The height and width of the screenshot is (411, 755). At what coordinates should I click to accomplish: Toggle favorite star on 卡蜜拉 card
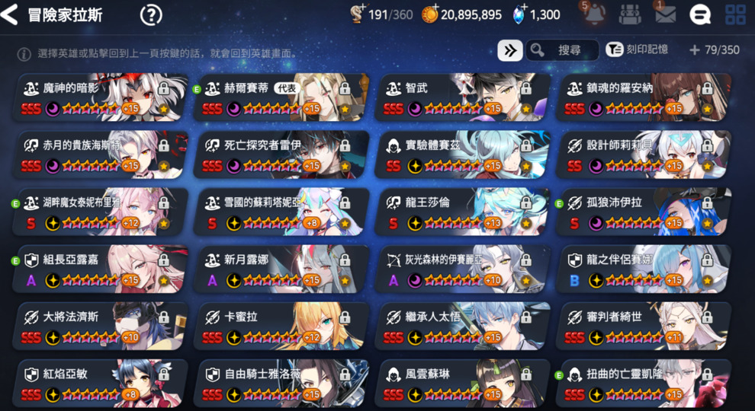pyautogui.click(x=345, y=338)
